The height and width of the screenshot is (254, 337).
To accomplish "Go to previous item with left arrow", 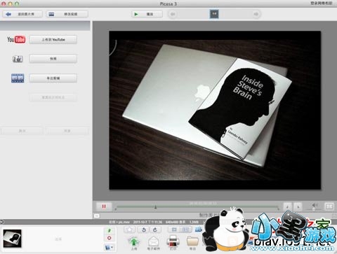I will tap(173, 14).
